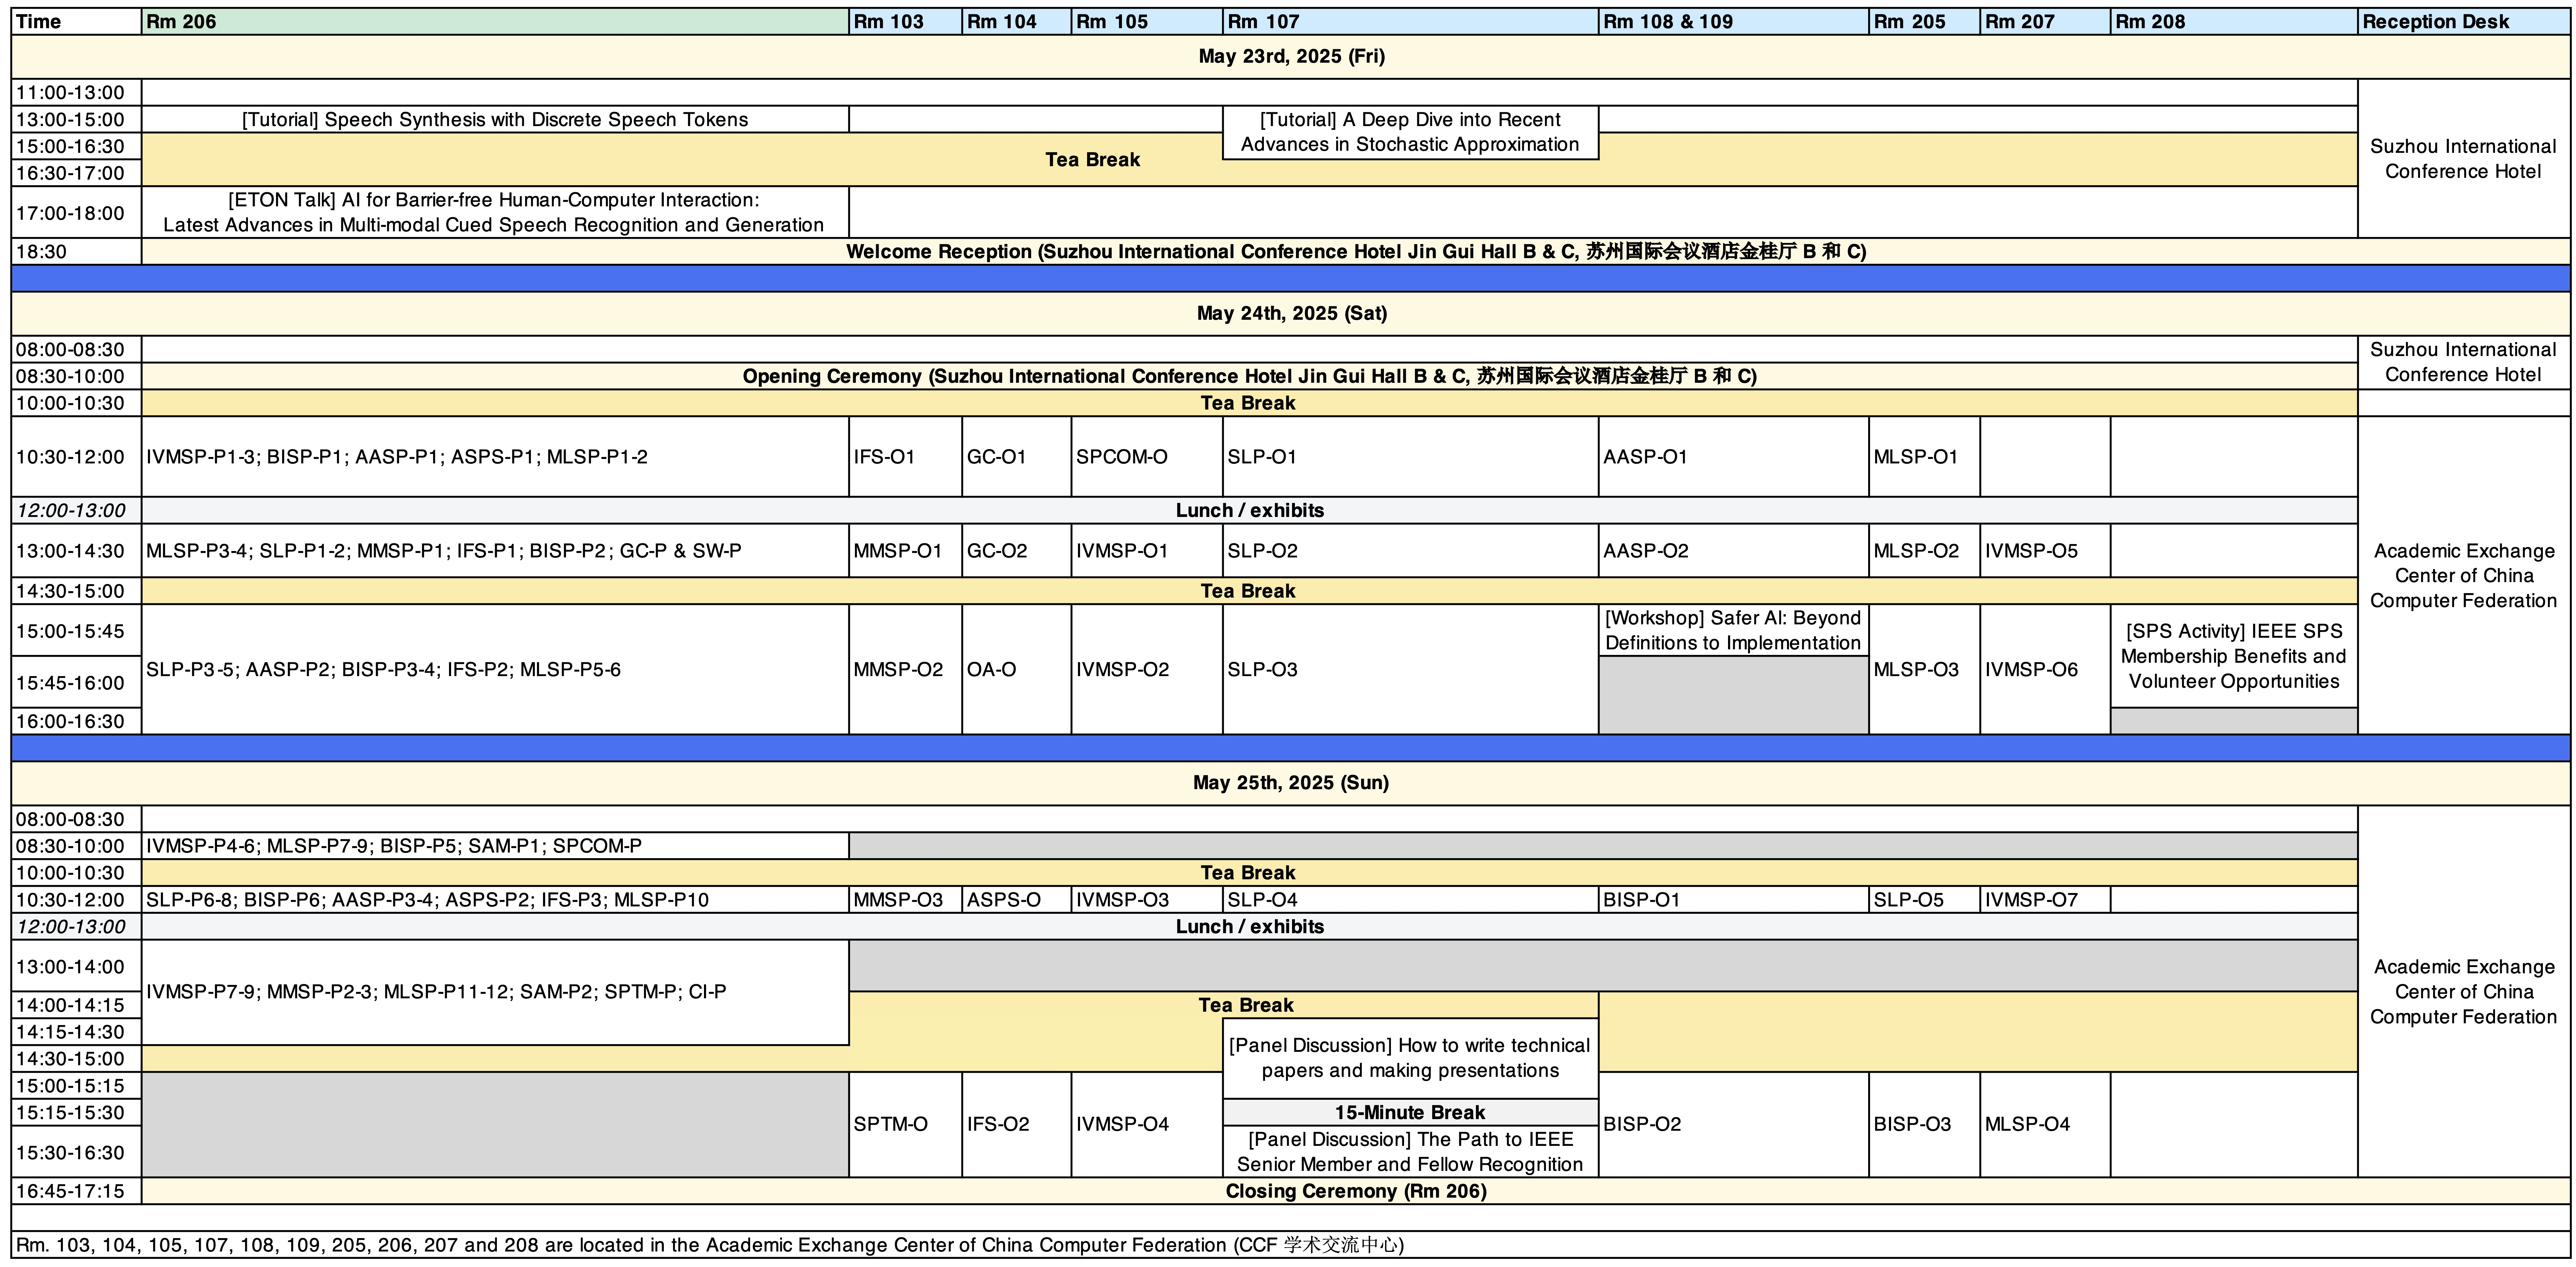Click the IVMSP-O1 session cell
2576x1267 pixels.
point(1147,551)
